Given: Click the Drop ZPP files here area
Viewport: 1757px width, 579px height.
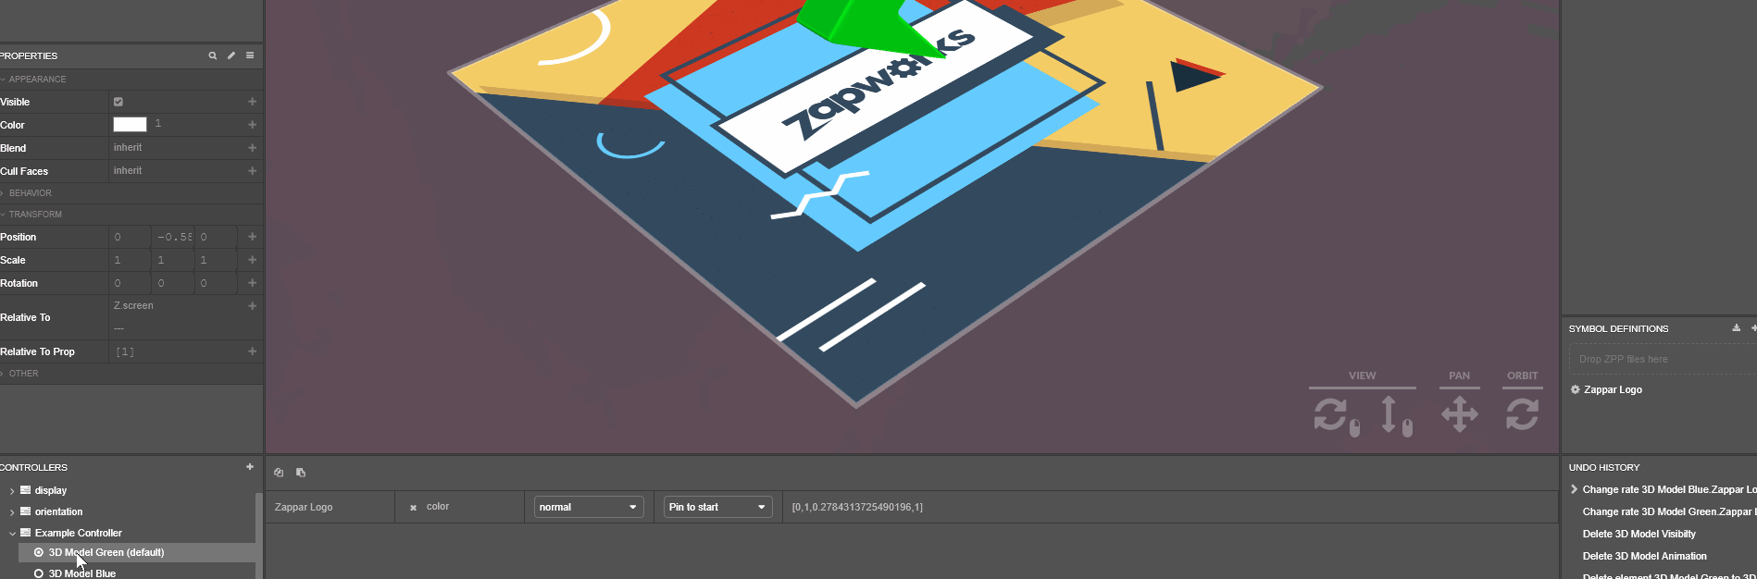Looking at the screenshot, I should coord(1663,359).
